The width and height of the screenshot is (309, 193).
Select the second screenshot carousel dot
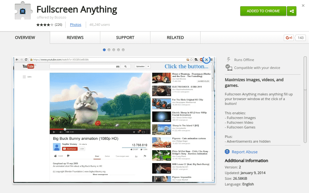(x=109, y=50)
